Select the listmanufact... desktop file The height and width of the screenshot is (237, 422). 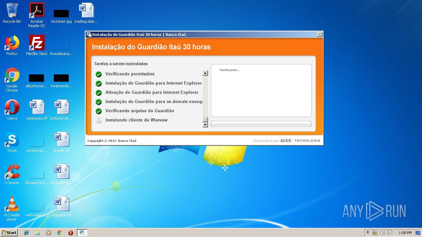click(x=37, y=177)
